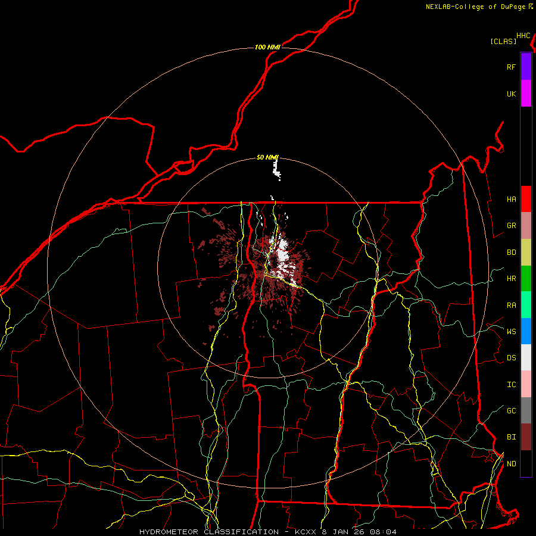This screenshot has width=536, height=536.
Task: Click the 'HHC' product label
Action: [523, 36]
